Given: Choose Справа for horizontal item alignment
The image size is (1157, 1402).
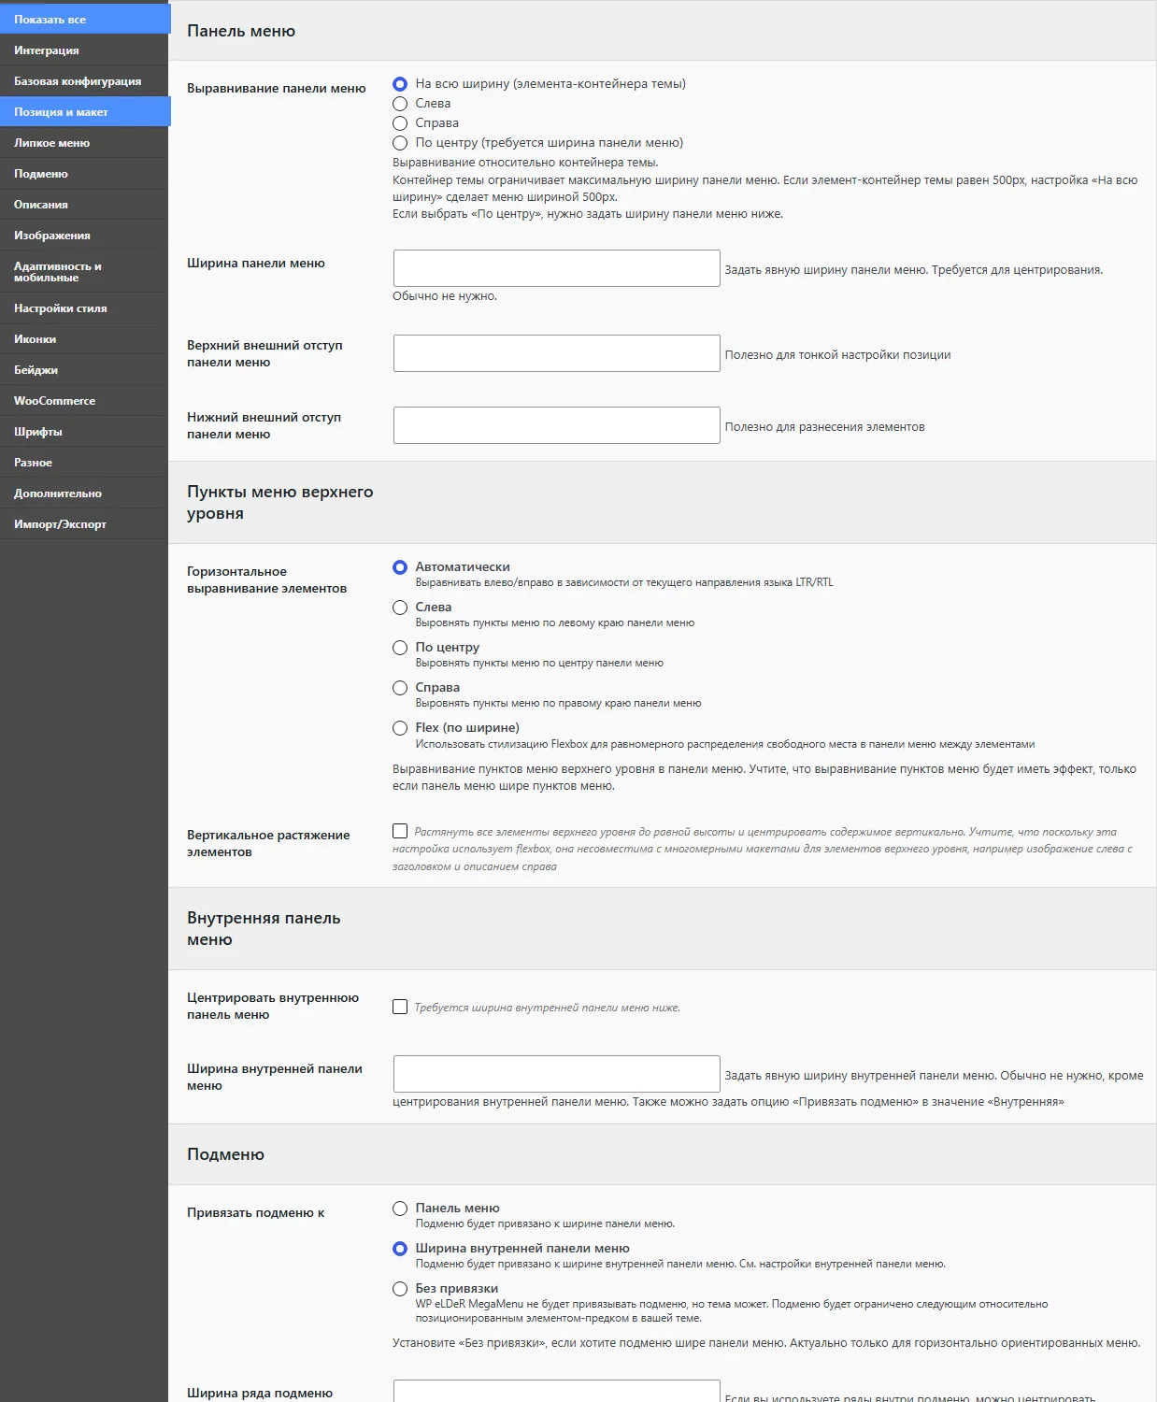Looking at the screenshot, I should [x=400, y=688].
